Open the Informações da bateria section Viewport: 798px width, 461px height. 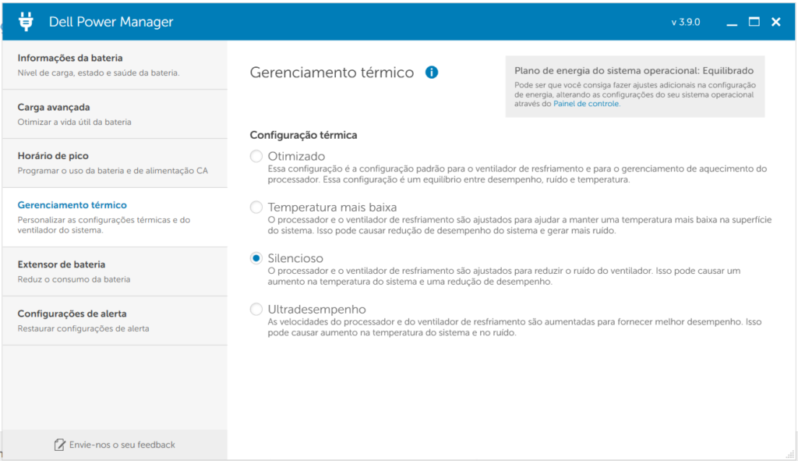tap(115, 66)
